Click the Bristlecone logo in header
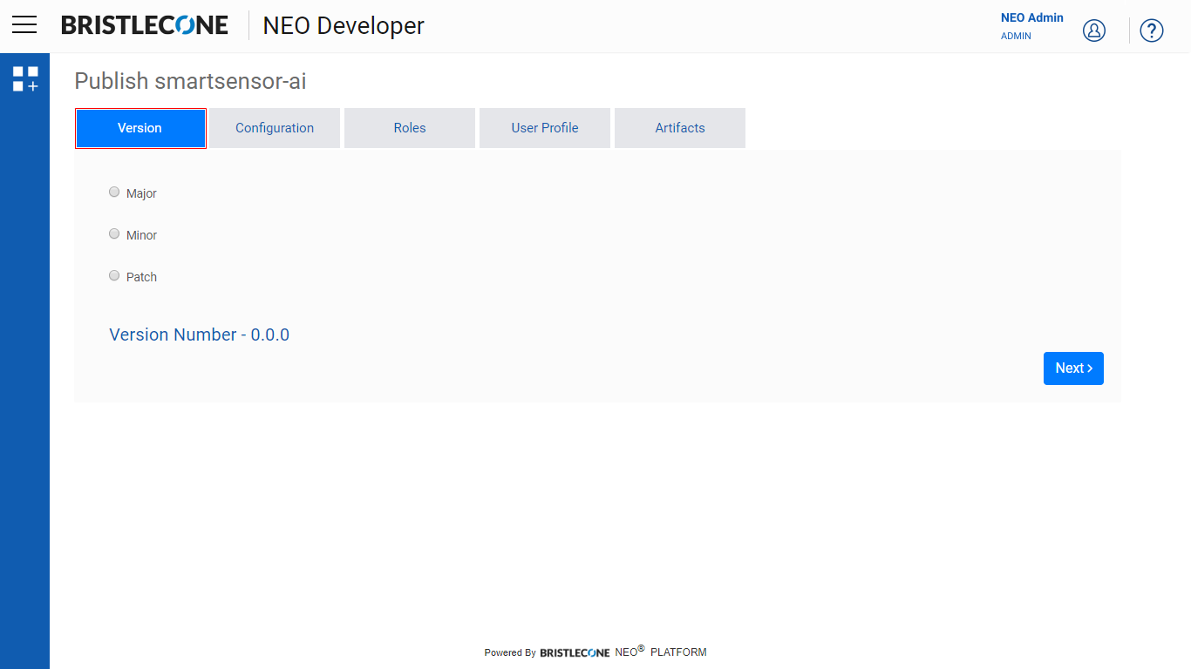This screenshot has width=1191, height=669. point(145,25)
